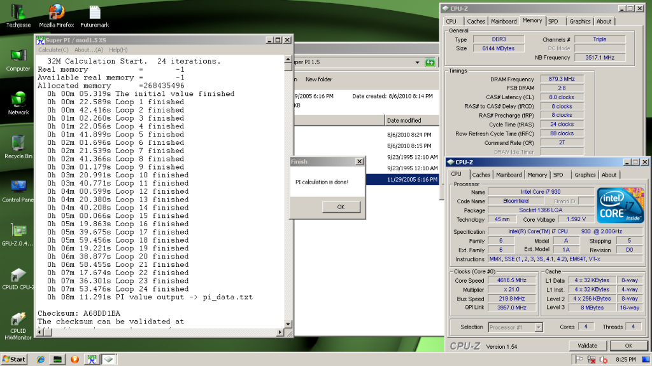Open the About...(A) menu in Super PI
This screenshot has width=652, height=366.
coord(89,50)
